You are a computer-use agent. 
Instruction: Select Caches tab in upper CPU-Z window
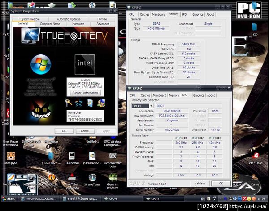[144, 14]
